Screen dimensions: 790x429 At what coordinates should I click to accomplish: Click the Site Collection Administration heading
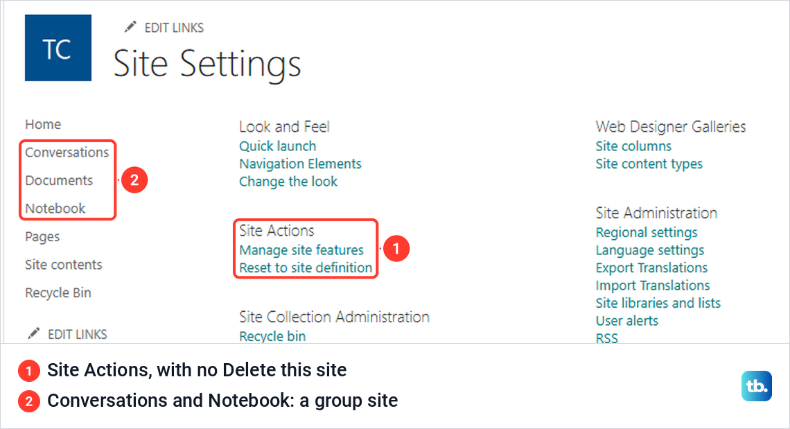[x=334, y=317]
